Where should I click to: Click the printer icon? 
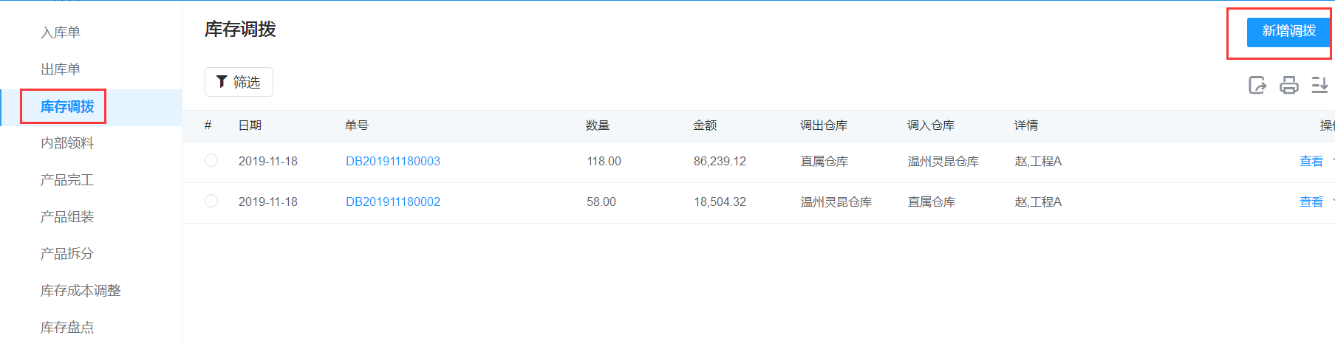coord(1288,85)
